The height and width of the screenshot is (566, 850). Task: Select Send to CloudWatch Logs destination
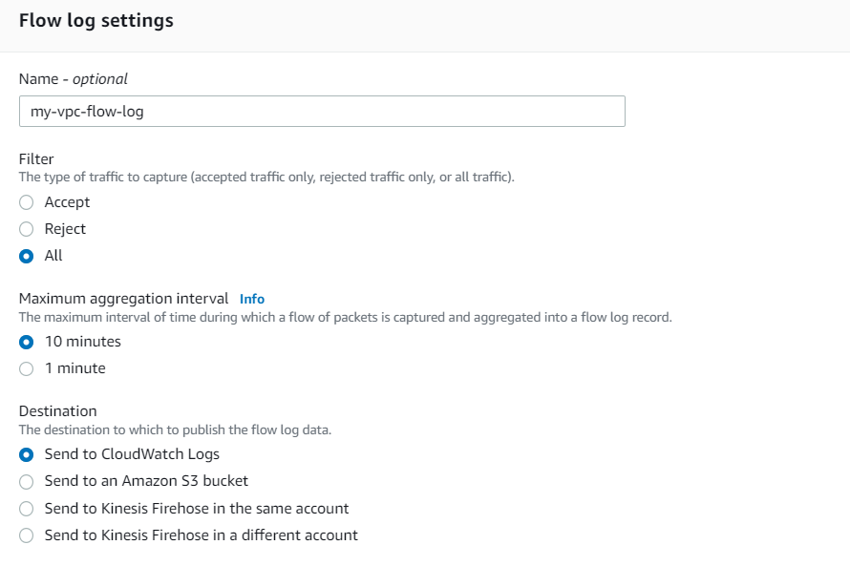pos(26,454)
